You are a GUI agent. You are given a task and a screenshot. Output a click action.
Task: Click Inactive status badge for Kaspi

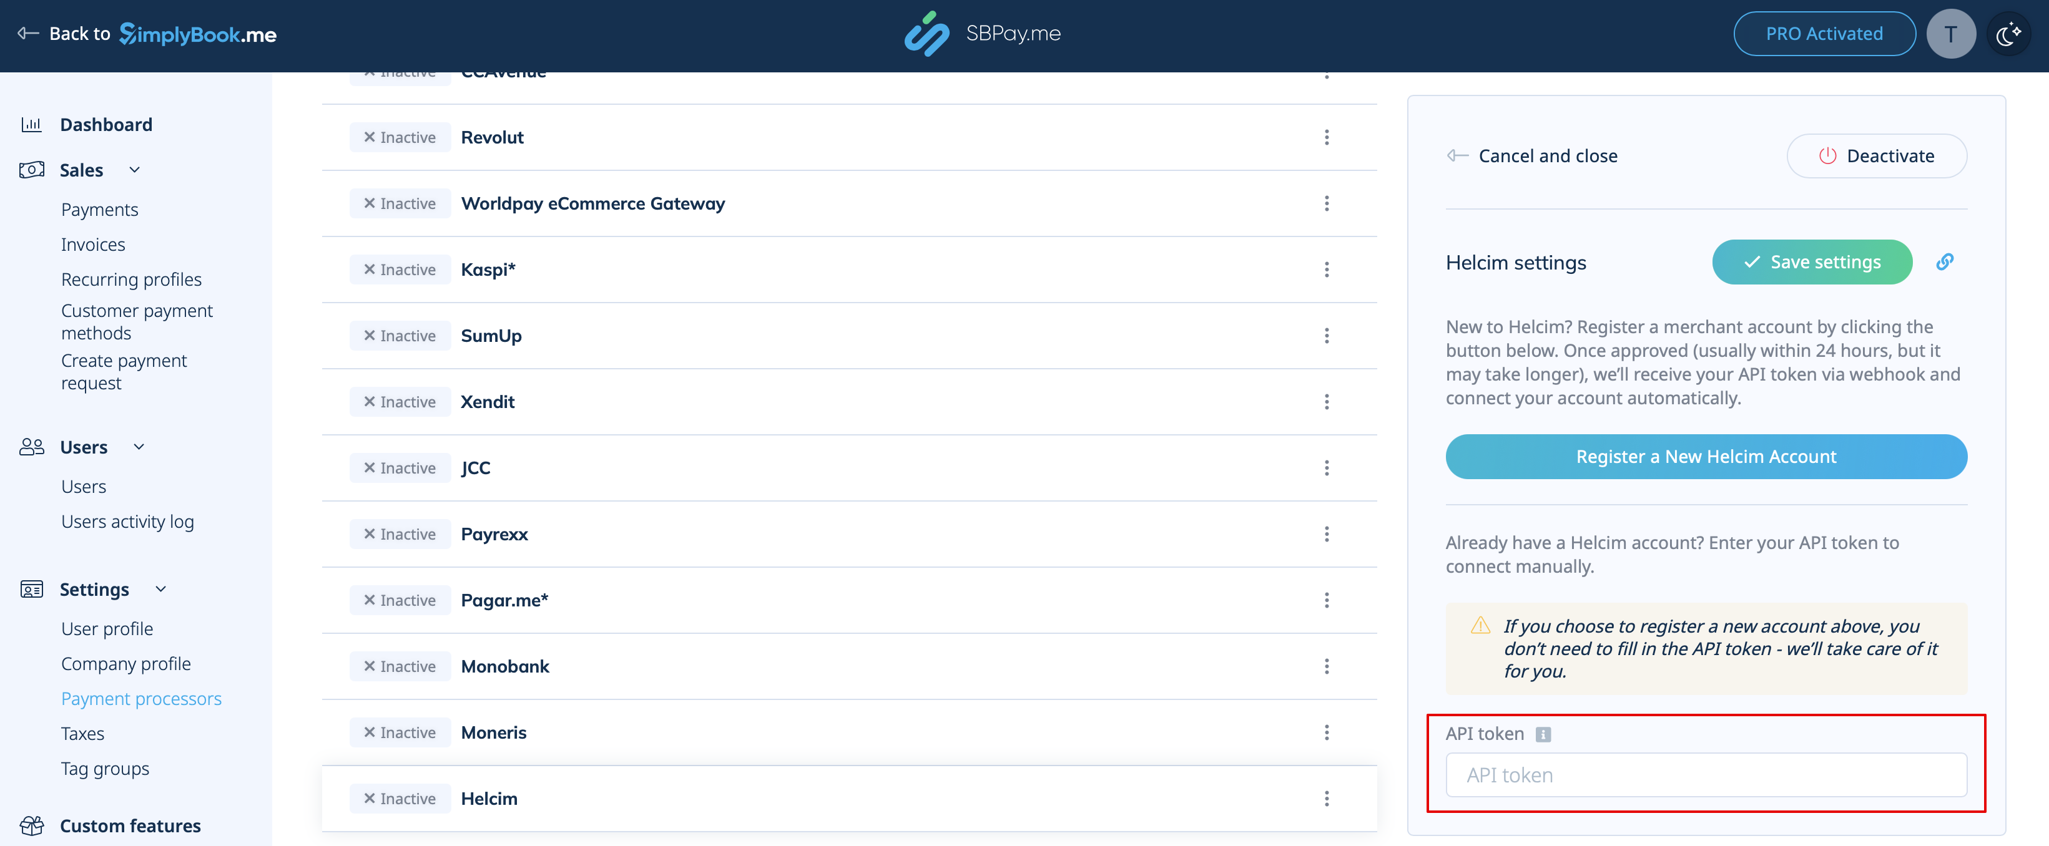pos(400,270)
